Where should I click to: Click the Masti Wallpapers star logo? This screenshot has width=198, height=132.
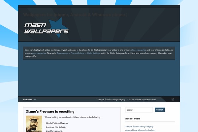point(46,28)
